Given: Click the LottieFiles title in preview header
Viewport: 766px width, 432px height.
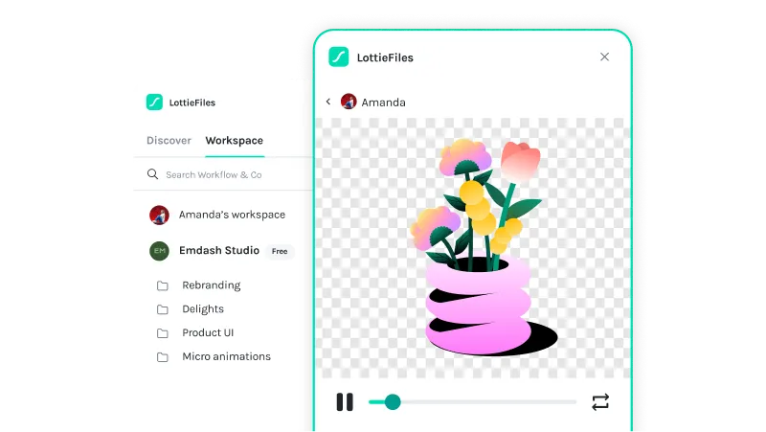Looking at the screenshot, I should point(385,57).
